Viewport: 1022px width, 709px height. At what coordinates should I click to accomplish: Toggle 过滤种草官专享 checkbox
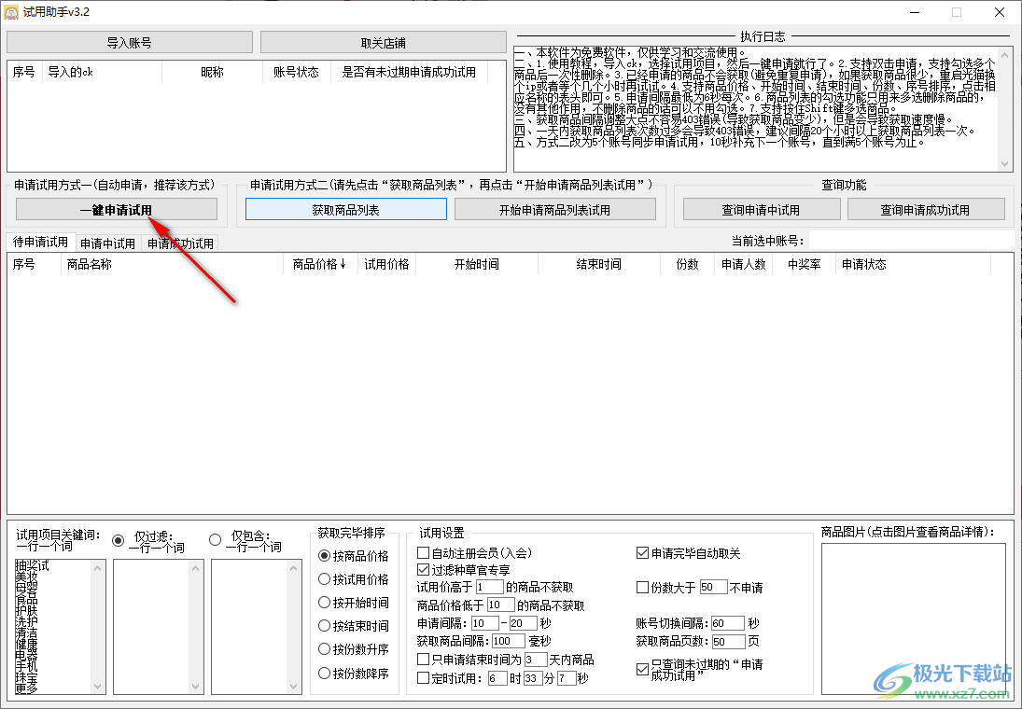coord(423,570)
